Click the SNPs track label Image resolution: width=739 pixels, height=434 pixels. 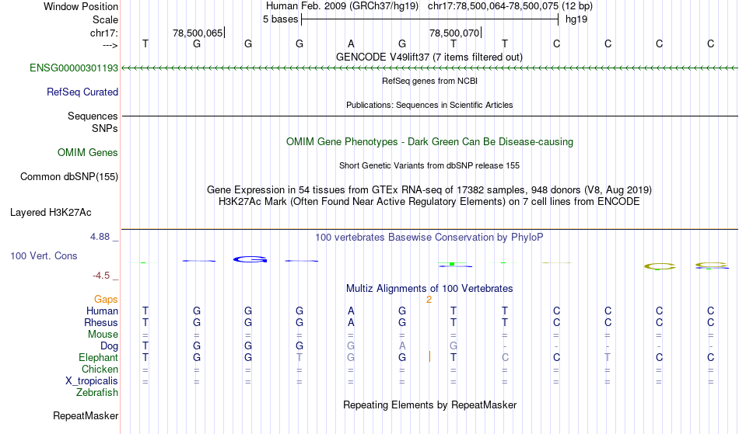(105, 128)
